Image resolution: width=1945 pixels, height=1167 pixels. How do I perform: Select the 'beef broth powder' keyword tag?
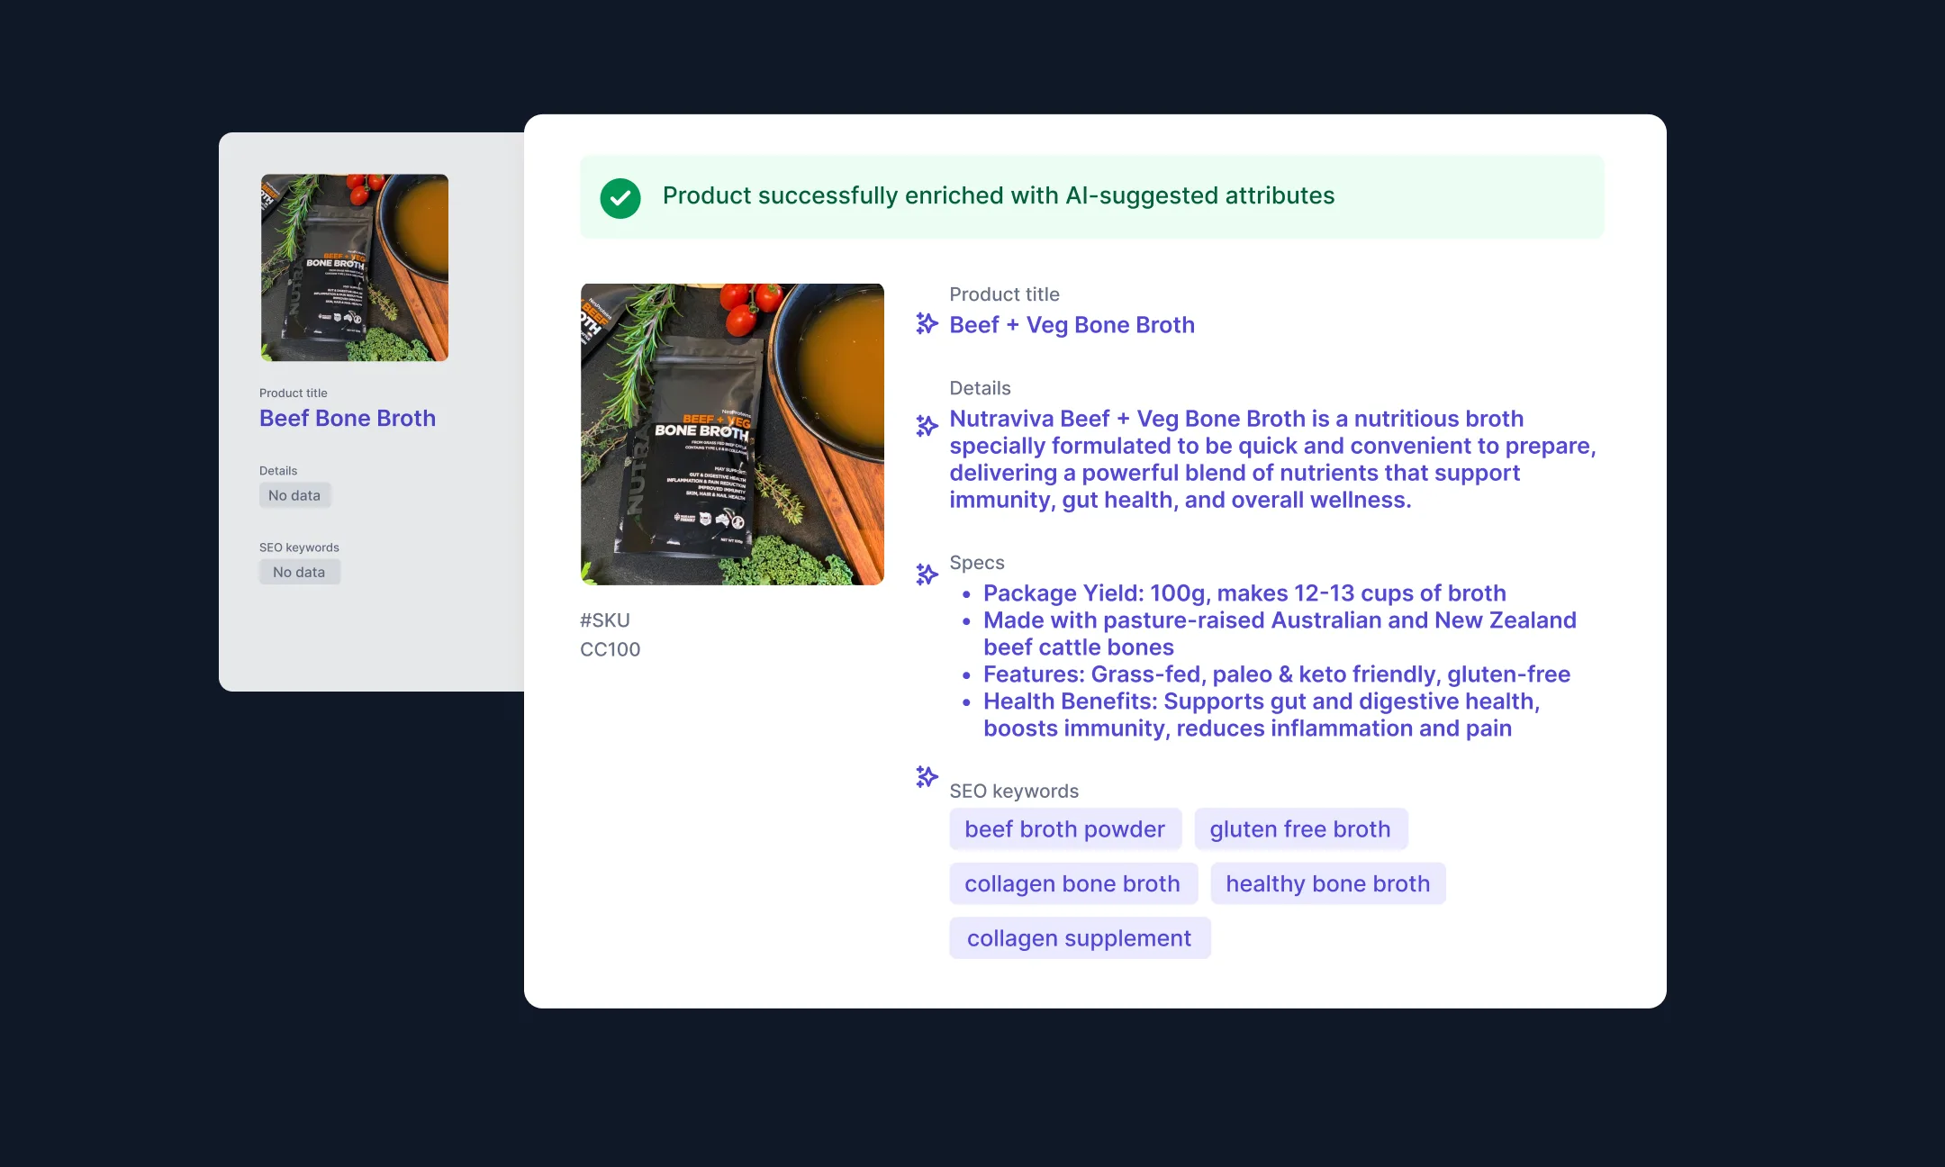pos(1064,829)
